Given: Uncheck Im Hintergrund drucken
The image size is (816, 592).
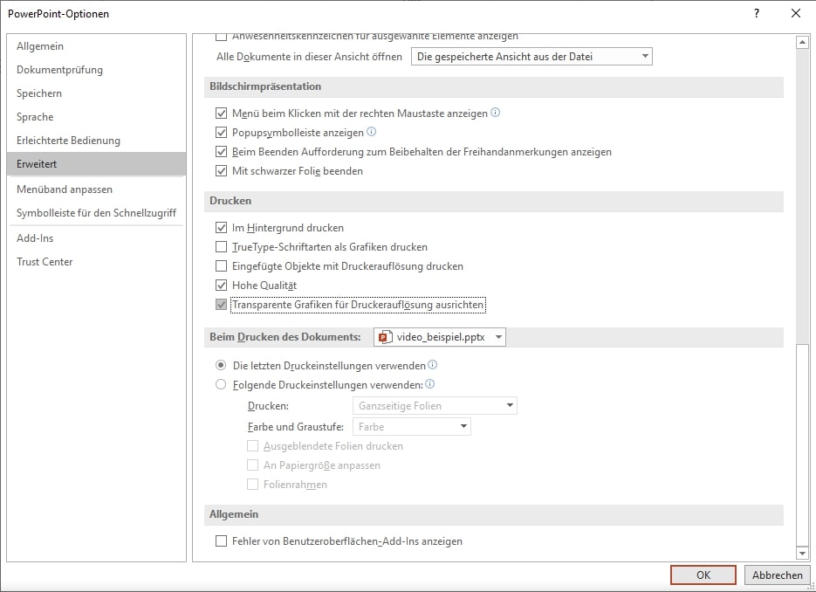Looking at the screenshot, I should click(x=221, y=228).
